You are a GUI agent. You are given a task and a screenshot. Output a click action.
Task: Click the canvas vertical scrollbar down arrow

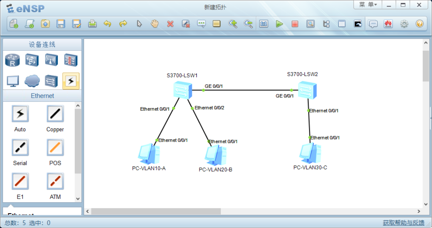(426, 204)
